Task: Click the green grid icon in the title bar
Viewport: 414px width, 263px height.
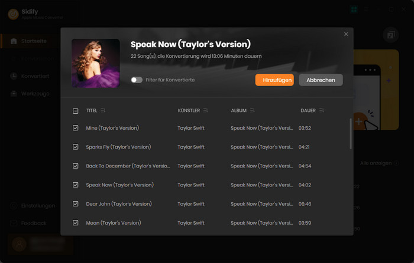Action: coord(354,9)
